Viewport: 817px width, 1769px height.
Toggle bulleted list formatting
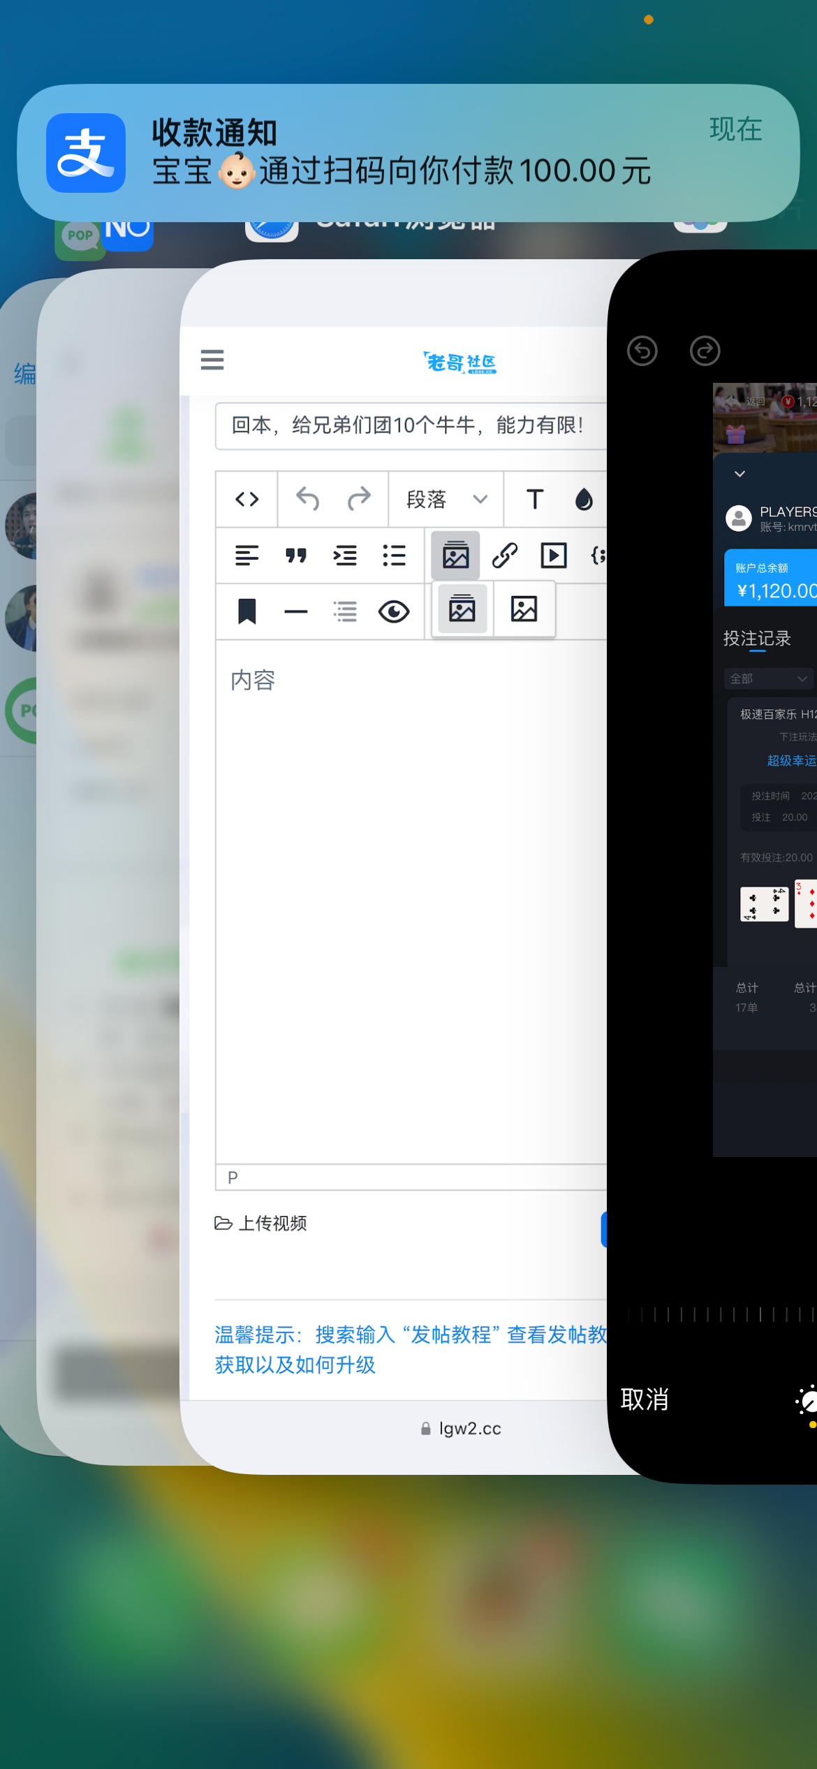(394, 555)
